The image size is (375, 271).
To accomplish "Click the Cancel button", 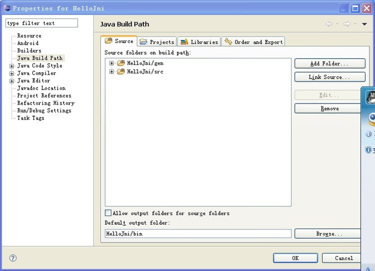I will (x=341, y=258).
